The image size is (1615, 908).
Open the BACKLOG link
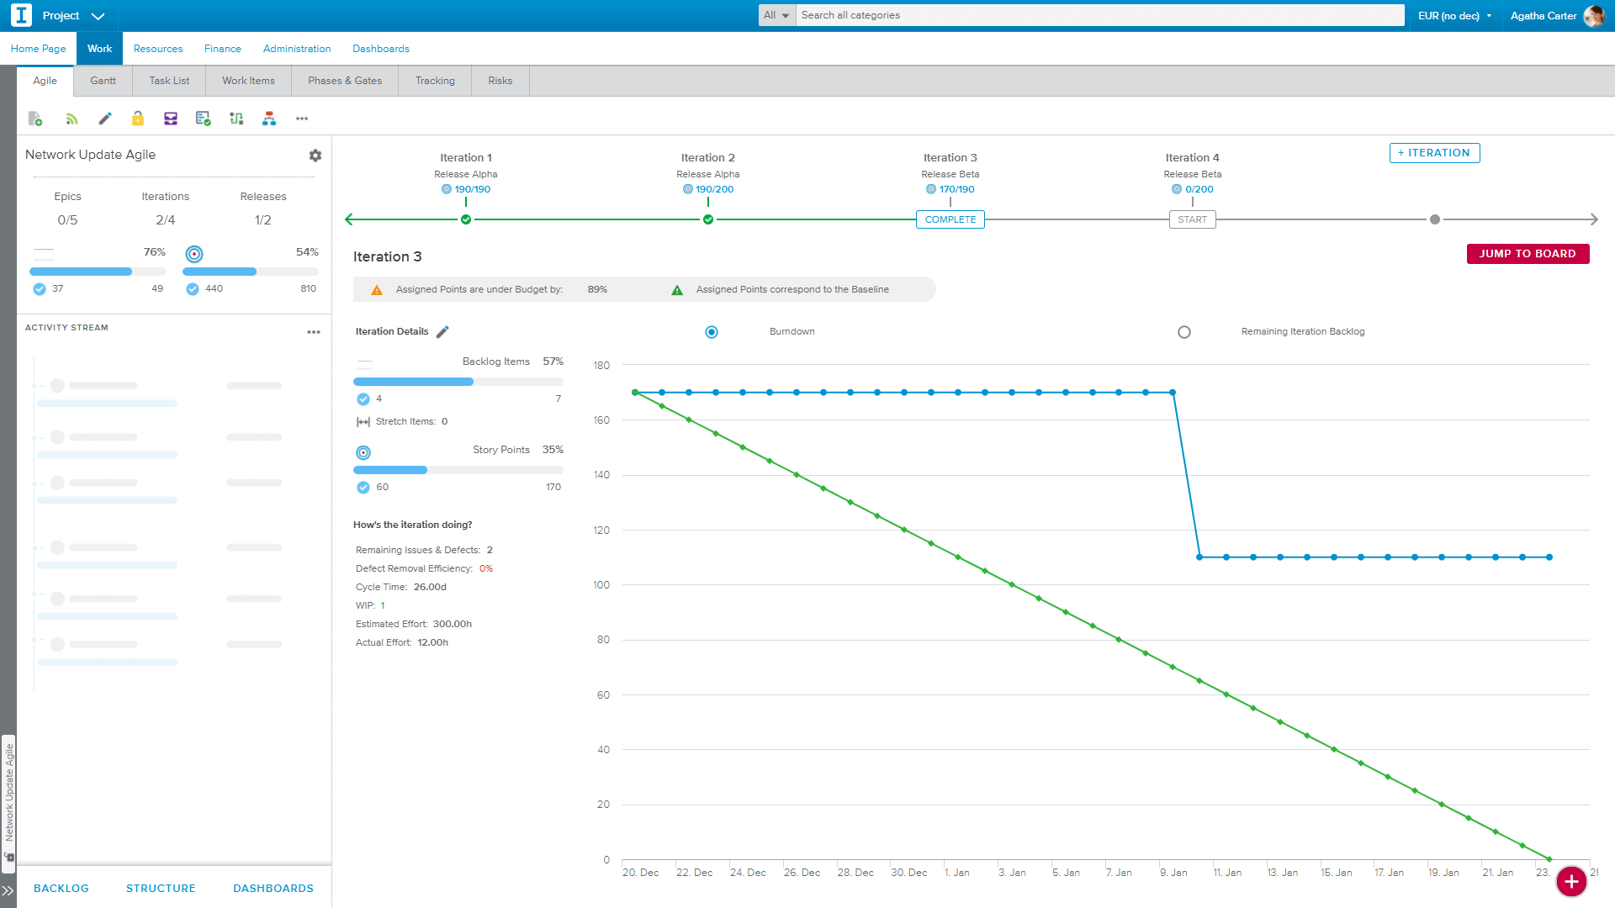pyautogui.click(x=61, y=889)
